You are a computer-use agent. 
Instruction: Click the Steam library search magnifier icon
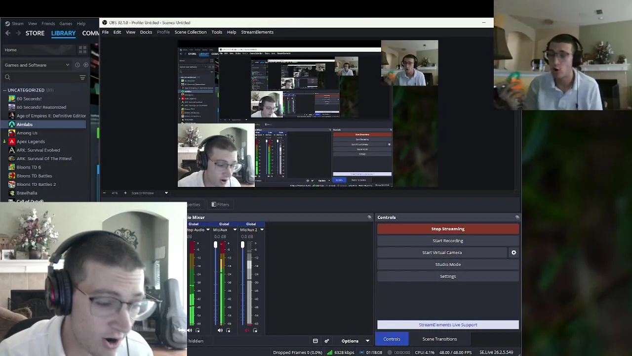point(7,77)
